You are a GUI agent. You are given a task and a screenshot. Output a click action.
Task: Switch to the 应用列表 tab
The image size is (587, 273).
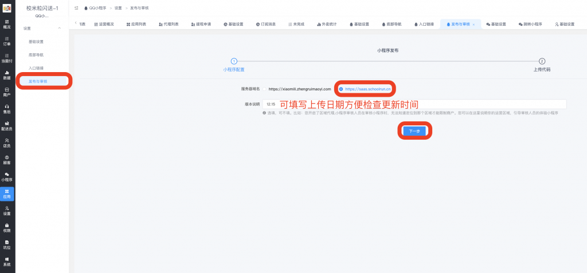(136, 24)
